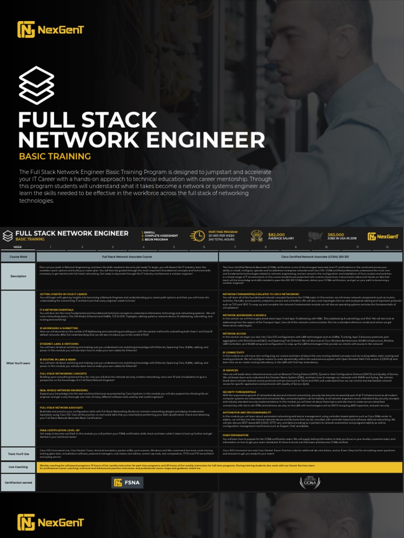The image size is (404, 538).
Task: Click the EXAM PREPARATION heading
Action: click(235, 435)
